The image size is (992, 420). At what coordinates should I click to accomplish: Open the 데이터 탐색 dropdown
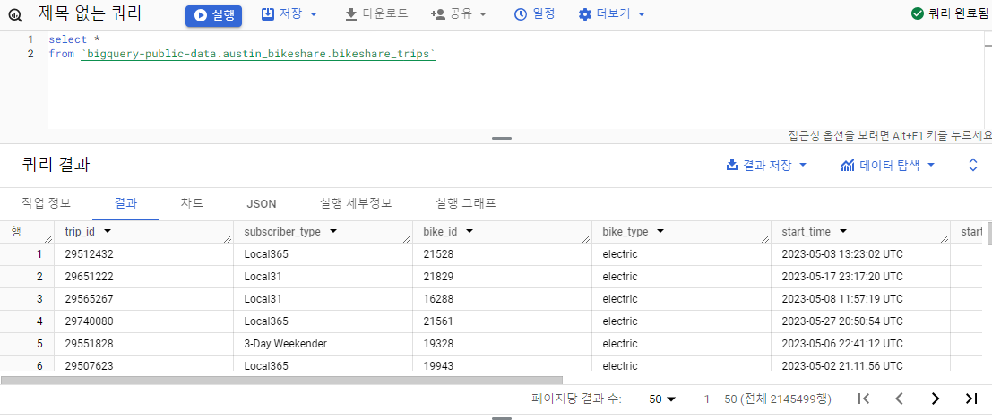click(x=888, y=165)
